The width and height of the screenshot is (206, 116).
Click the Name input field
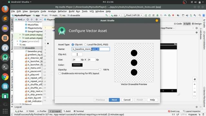pos(91,49)
